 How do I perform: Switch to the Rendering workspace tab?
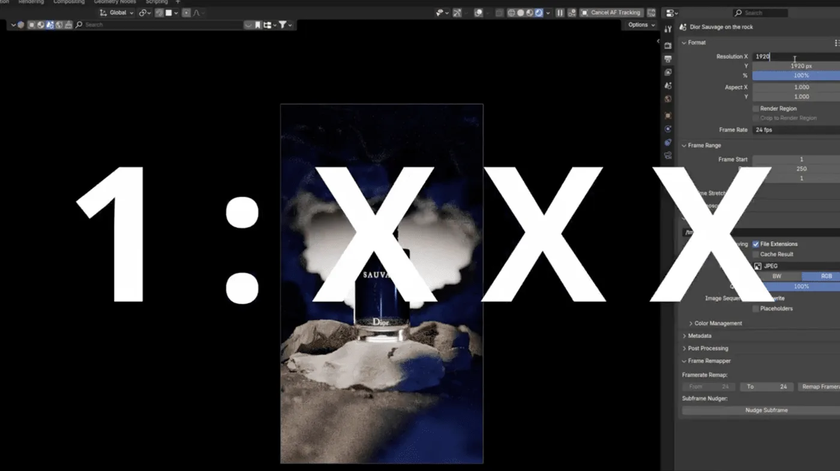pos(31,2)
